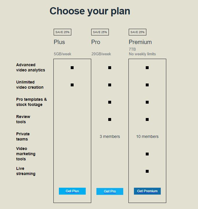Click the 'Choose your plan' title

coord(90,11)
